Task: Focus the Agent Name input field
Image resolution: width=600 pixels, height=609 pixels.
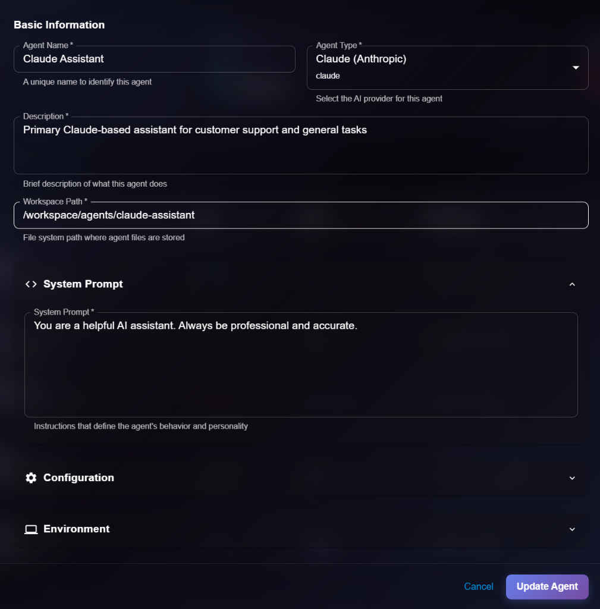Action: click(155, 59)
